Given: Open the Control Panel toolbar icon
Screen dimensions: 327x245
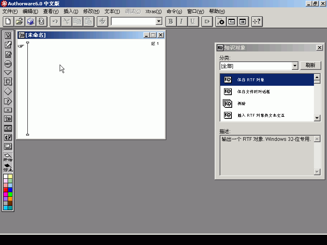Looking at the screenshot, I should [x=221, y=22].
